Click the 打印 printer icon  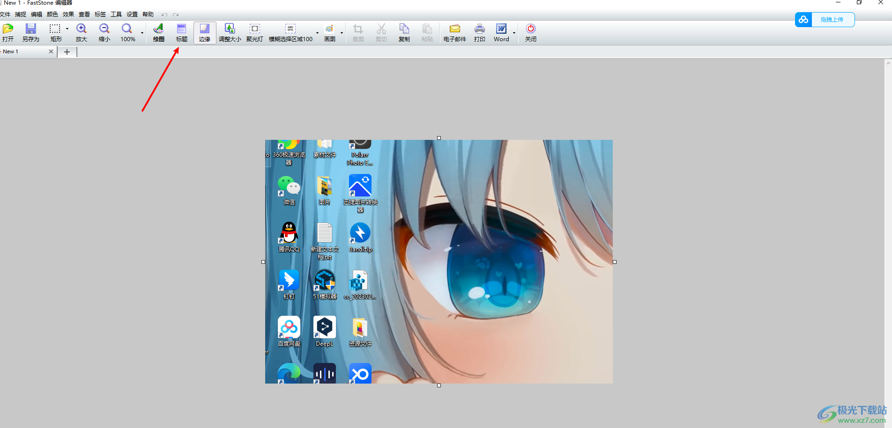pos(480,29)
